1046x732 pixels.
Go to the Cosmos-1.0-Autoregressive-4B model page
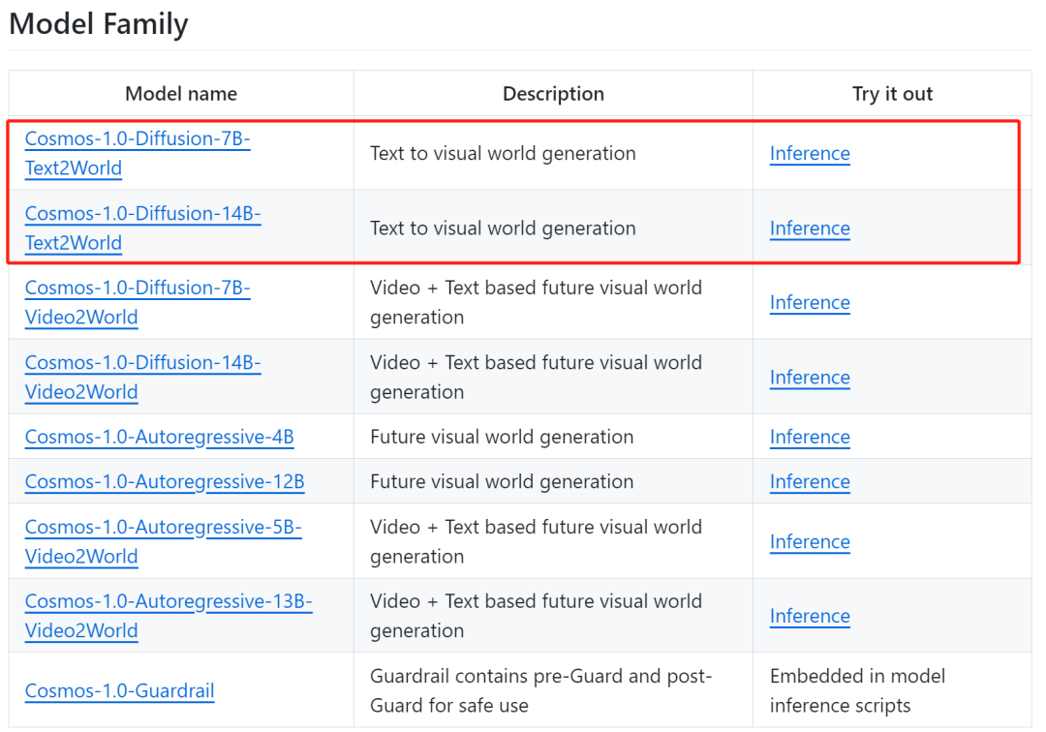pos(159,437)
